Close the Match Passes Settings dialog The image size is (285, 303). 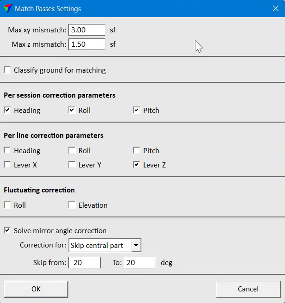tap(276, 8)
